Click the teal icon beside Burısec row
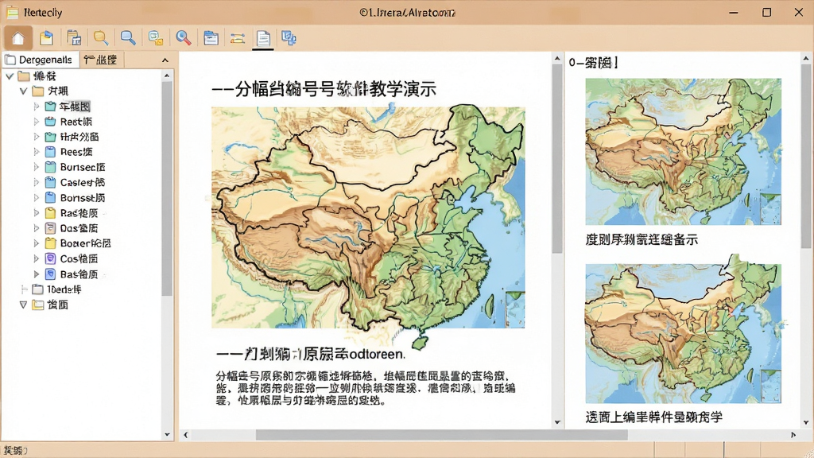The width and height of the screenshot is (814, 458). (50, 167)
